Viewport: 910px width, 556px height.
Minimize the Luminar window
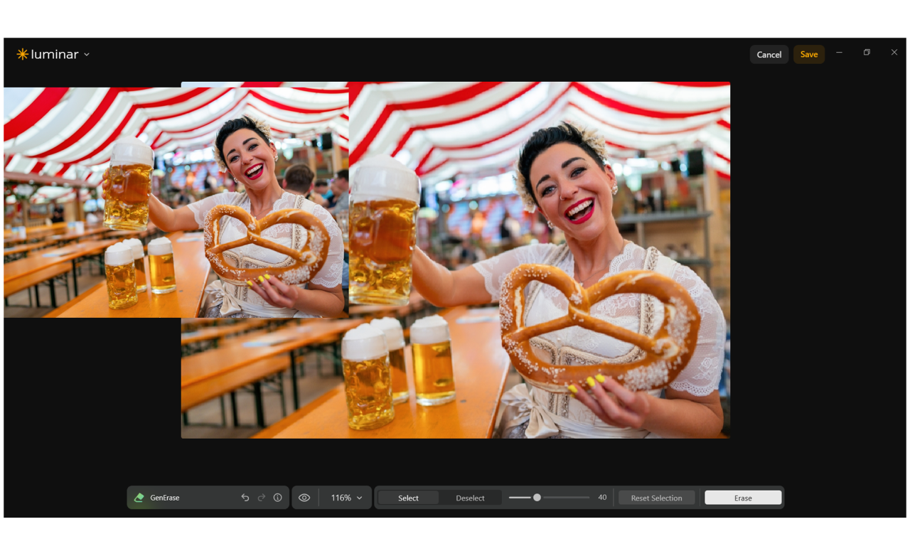click(x=840, y=53)
